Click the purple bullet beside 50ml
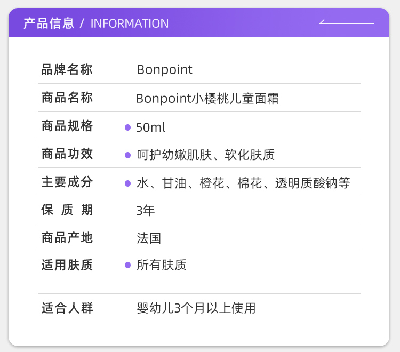 [x=128, y=127]
